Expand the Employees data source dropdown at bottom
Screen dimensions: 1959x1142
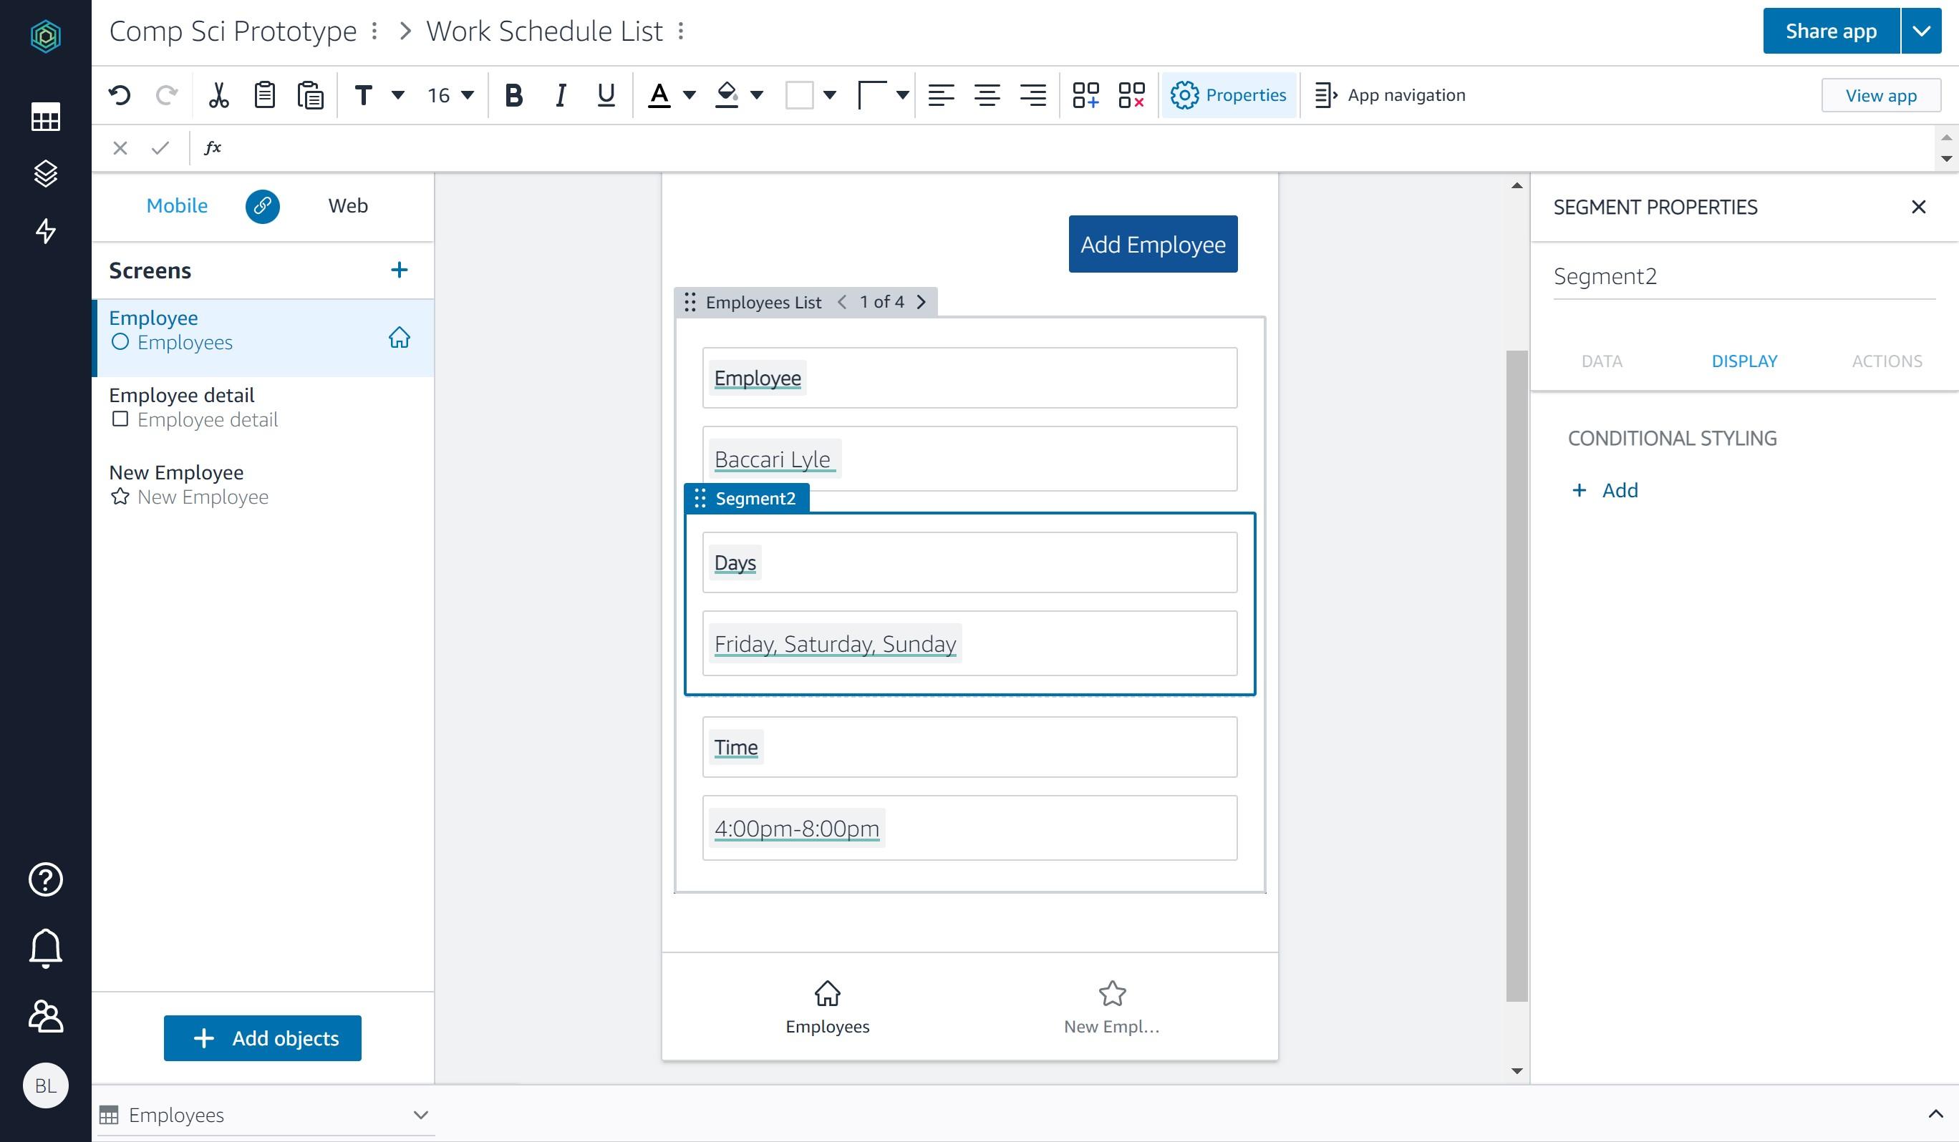[x=420, y=1115]
